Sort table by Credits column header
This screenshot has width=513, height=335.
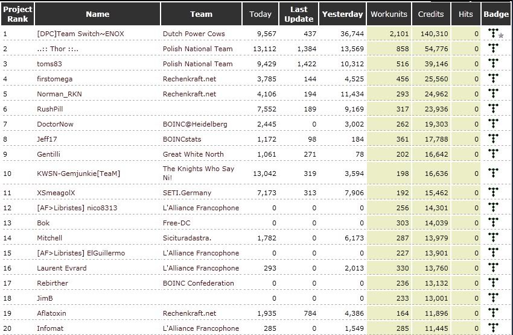pyautogui.click(x=431, y=14)
